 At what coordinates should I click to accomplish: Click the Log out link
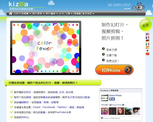(x=127, y=8)
